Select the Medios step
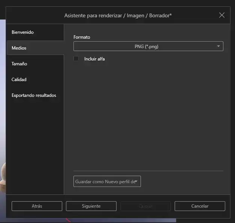 35,48
